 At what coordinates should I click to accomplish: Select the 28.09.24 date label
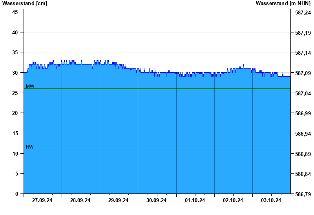(x=80, y=200)
